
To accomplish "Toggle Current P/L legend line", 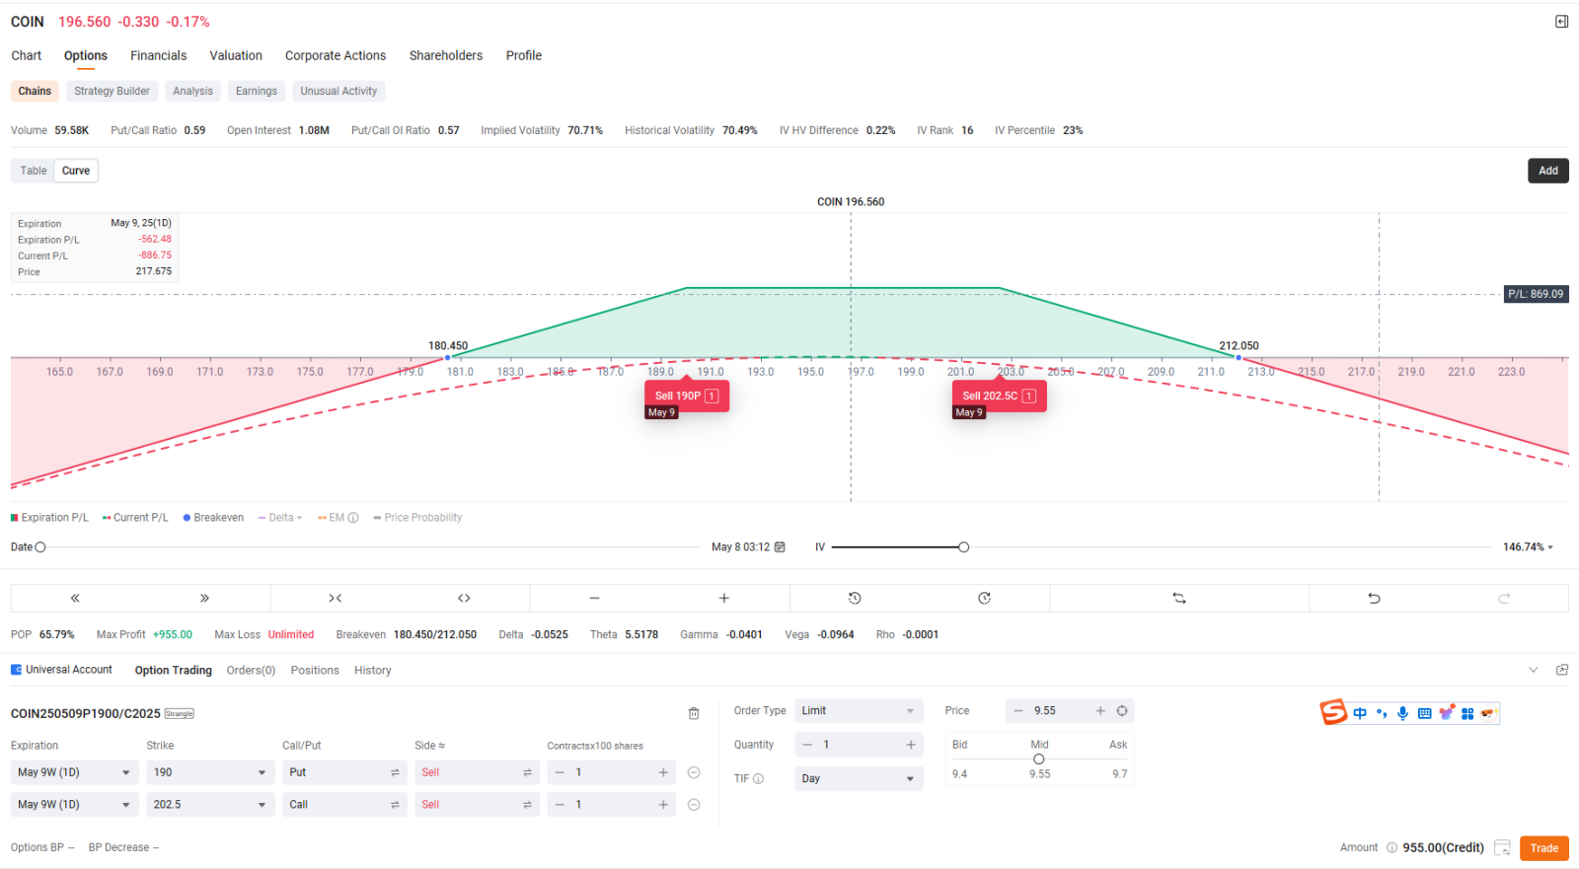I will 135,517.
